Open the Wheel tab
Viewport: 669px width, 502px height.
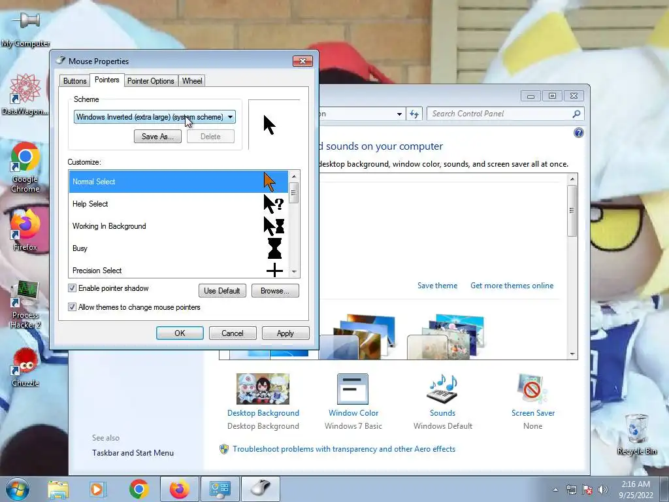192,80
